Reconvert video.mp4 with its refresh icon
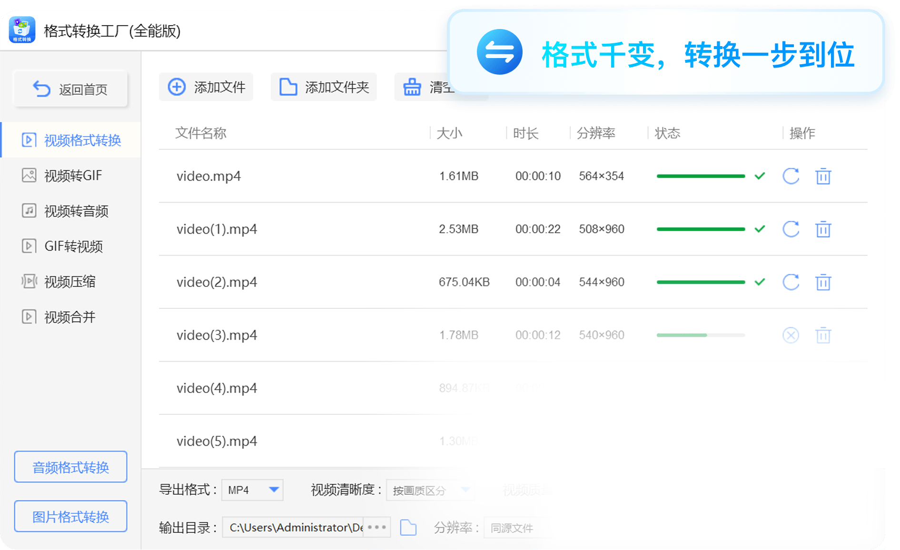The height and width of the screenshot is (550, 900). click(791, 176)
